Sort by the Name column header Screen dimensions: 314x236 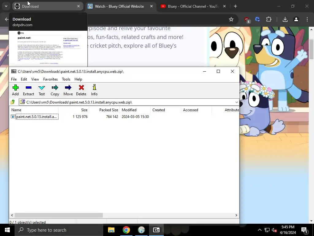pyautogui.click(x=34, y=110)
